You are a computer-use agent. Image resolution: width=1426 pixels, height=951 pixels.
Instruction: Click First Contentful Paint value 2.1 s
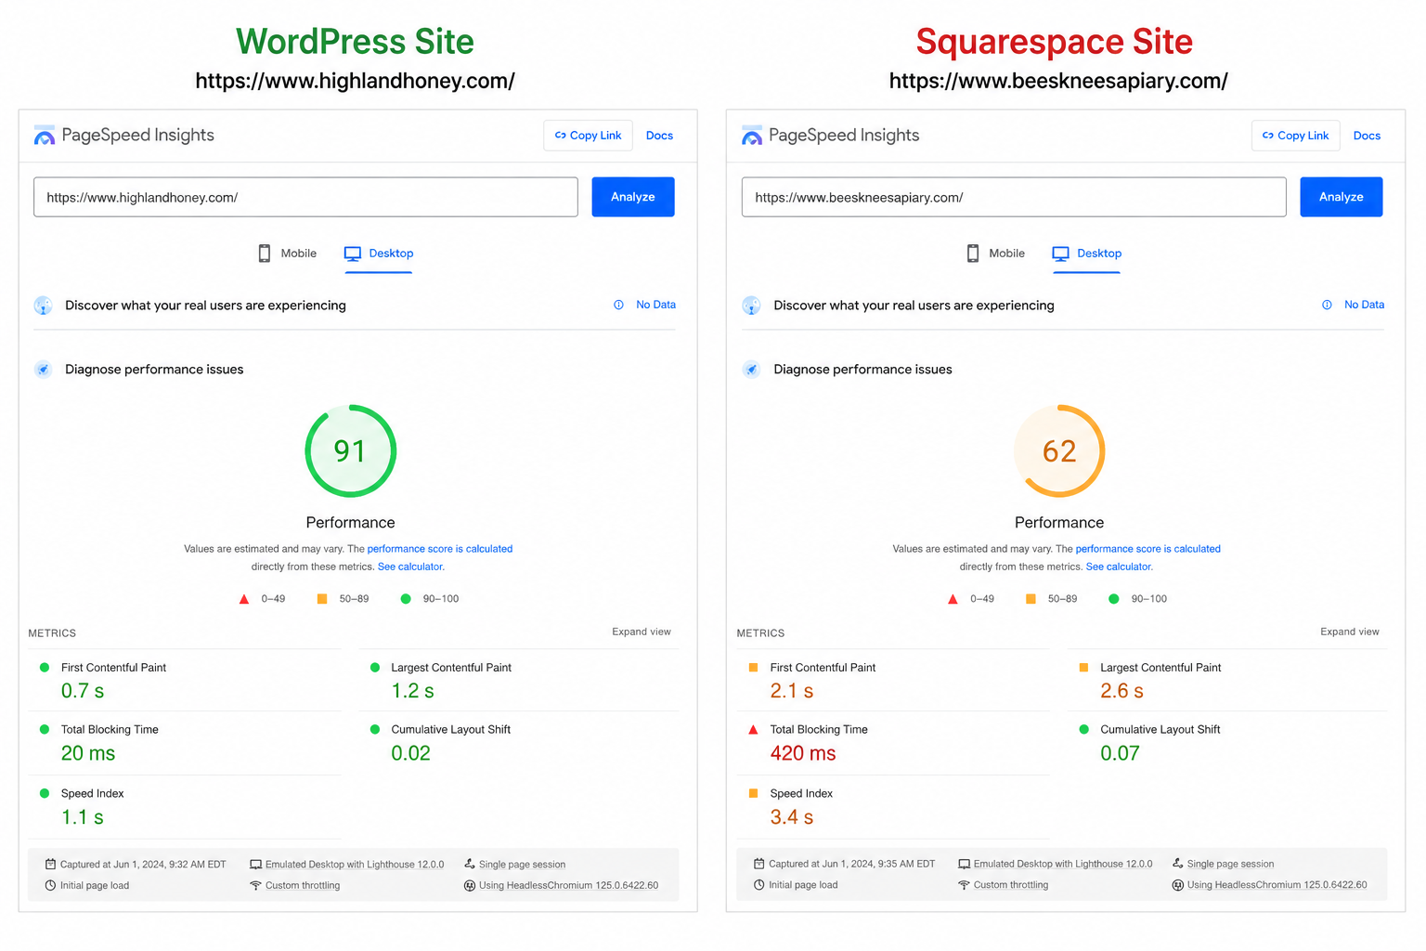click(x=792, y=691)
